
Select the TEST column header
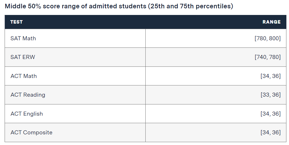16,22
